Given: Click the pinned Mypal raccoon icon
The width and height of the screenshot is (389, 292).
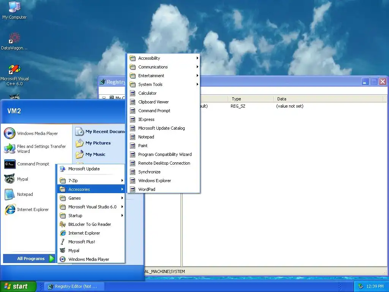Looking at the screenshot, I should click(x=9, y=179).
